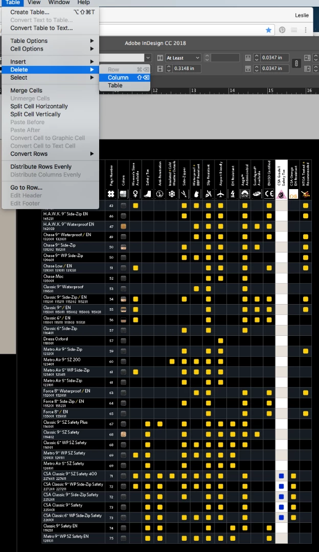The height and width of the screenshot is (552, 319).
Task: Click the Anti-Penetration header icon
Action: click(x=159, y=194)
